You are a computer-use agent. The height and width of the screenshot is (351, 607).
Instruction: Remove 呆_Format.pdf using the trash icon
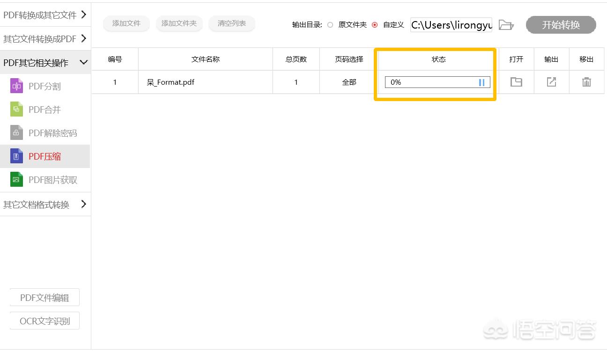(x=586, y=82)
